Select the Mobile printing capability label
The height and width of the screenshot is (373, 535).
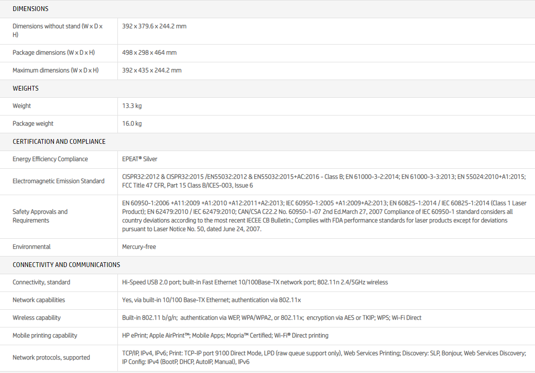pyautogui.click(x=45, y=336)
